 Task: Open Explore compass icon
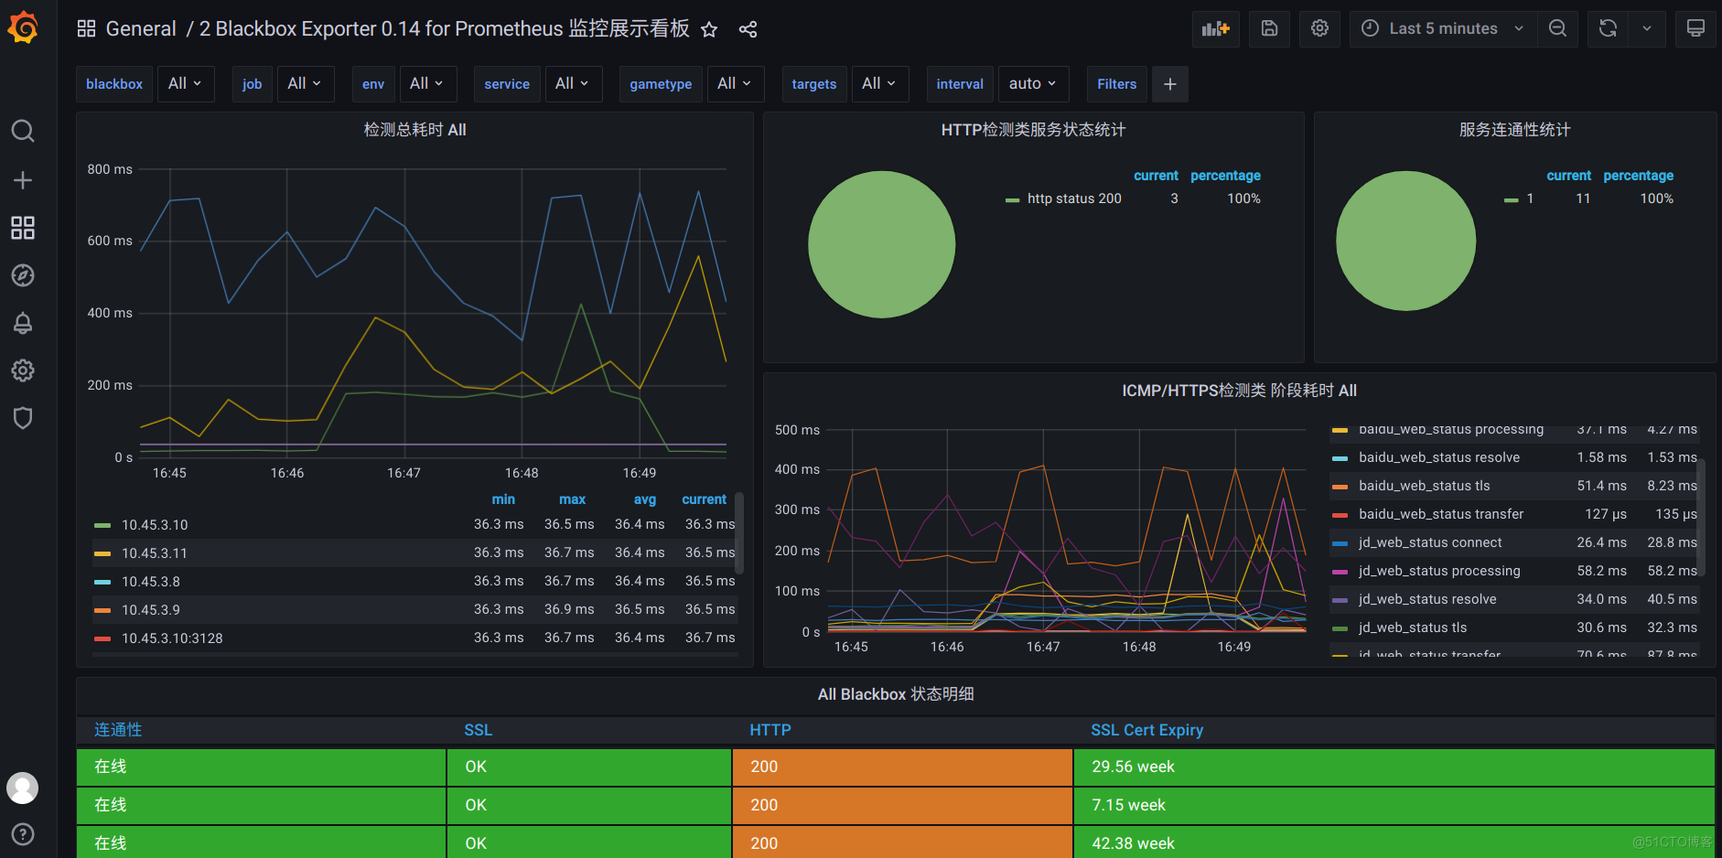tap(23, 275)
